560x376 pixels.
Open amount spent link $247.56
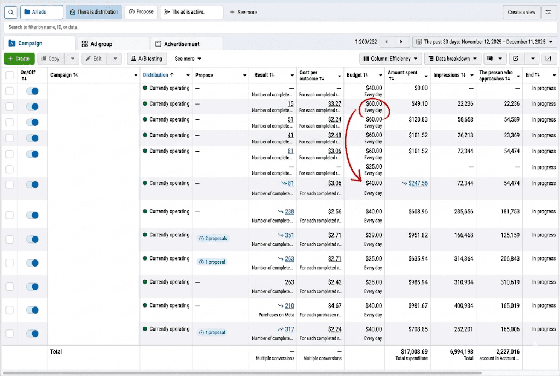(x=418, y=183)
